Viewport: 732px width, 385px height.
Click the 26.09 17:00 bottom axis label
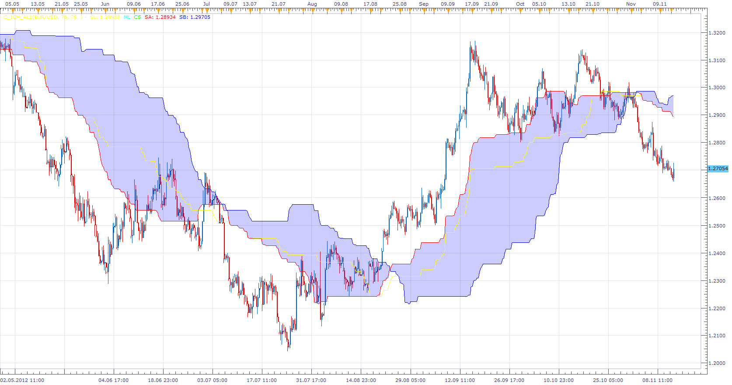point(509,380)
